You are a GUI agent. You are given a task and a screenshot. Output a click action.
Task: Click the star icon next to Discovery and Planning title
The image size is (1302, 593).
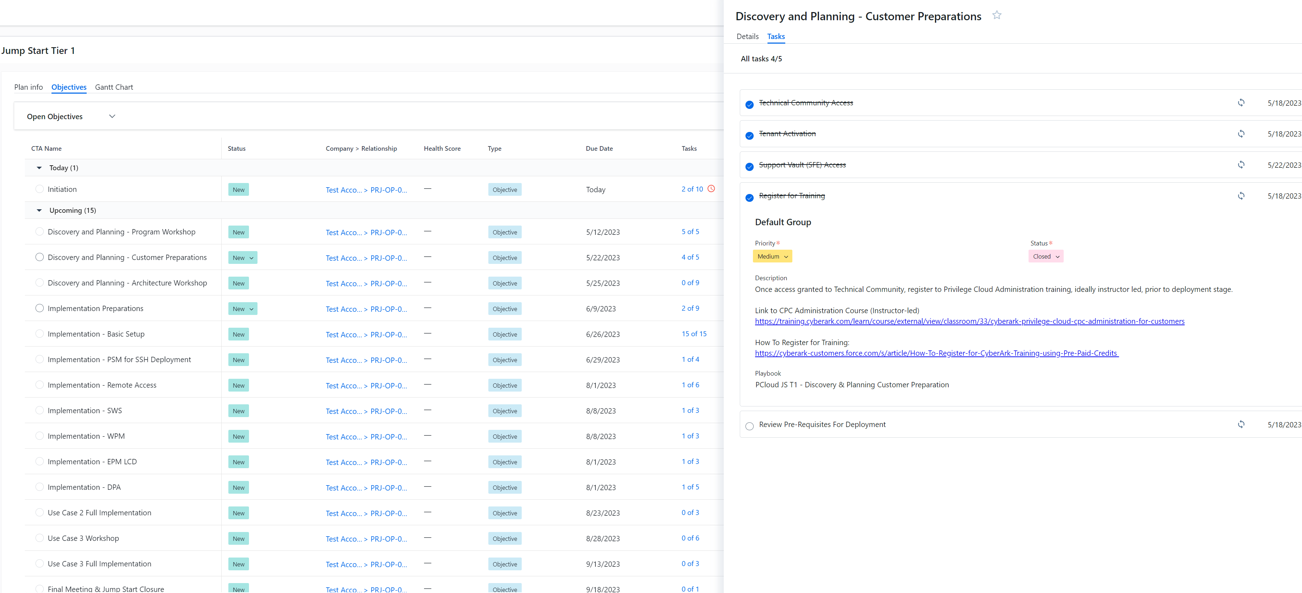pos(997,15)
